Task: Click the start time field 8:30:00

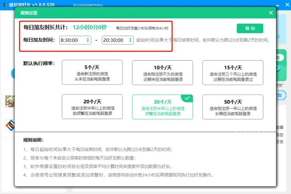Action: (x=75, y=40)
